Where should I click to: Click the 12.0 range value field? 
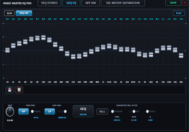click(9, 13)
